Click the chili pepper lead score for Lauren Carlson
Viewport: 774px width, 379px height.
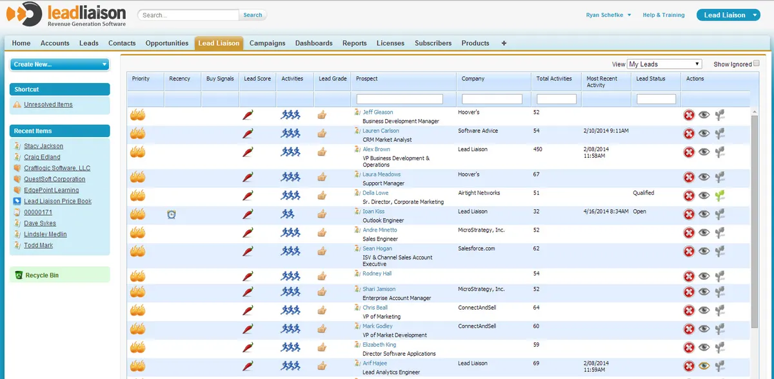pyautogui.click(x=248, y=134)
